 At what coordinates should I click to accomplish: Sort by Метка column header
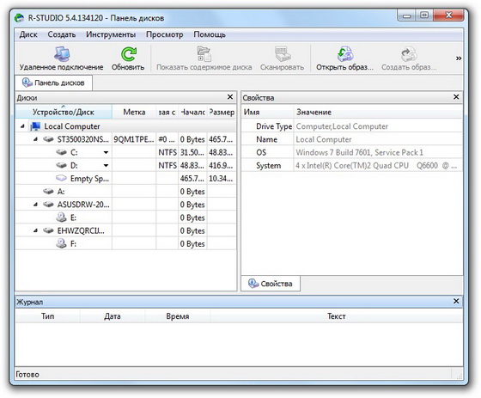click(134, 112)
